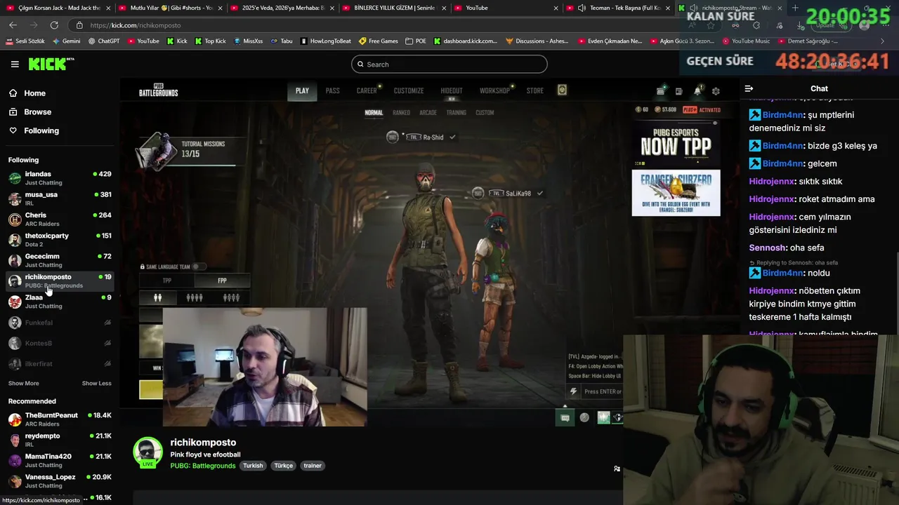The width and height of the screenshot is (899, 505).
Task: Click PLUS ACTIVATED badge
Action: tap(702, 109)
